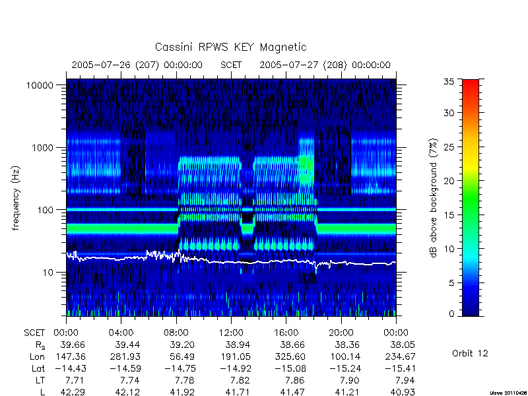Viewport: 528px width, 396px height.
Task: Click the 16:00 time axis label
Action: (x=286, y=333)
